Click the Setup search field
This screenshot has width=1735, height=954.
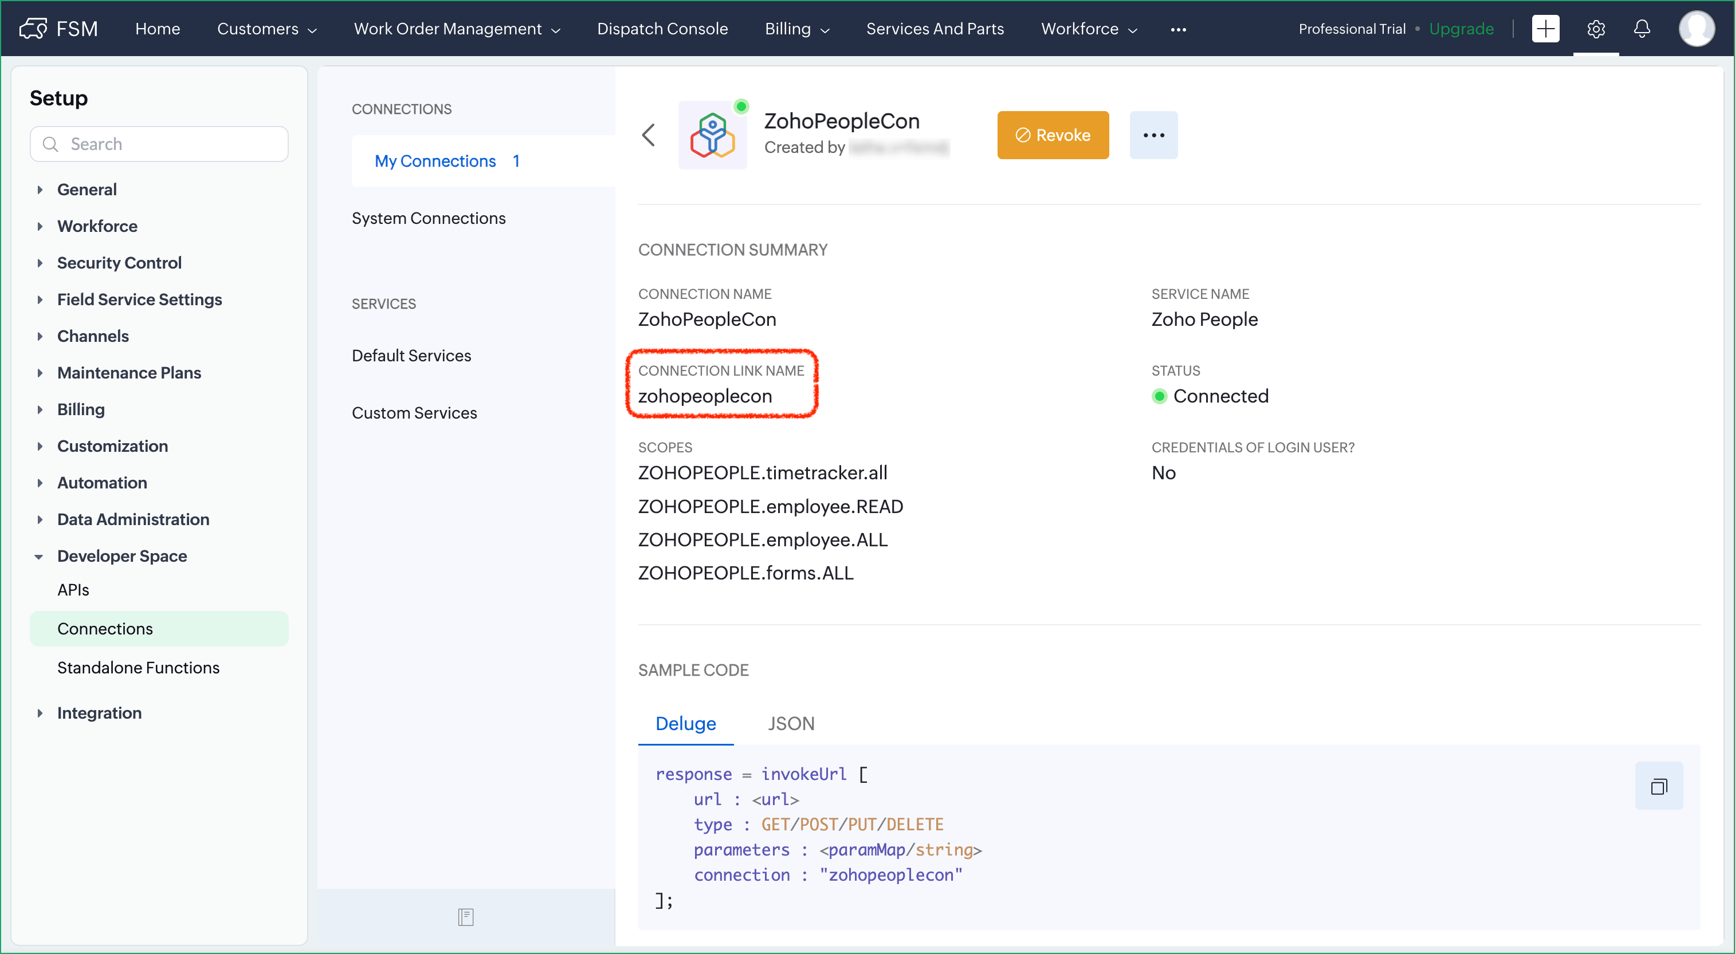[x=160, y=144]
